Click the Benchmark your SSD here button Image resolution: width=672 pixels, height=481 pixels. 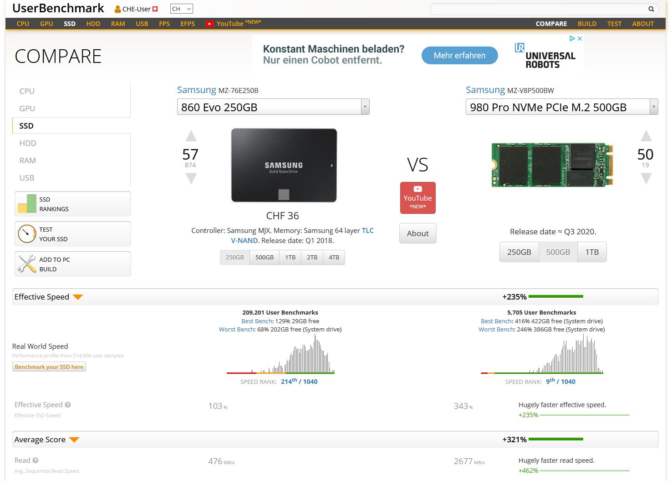coord(49,367)
